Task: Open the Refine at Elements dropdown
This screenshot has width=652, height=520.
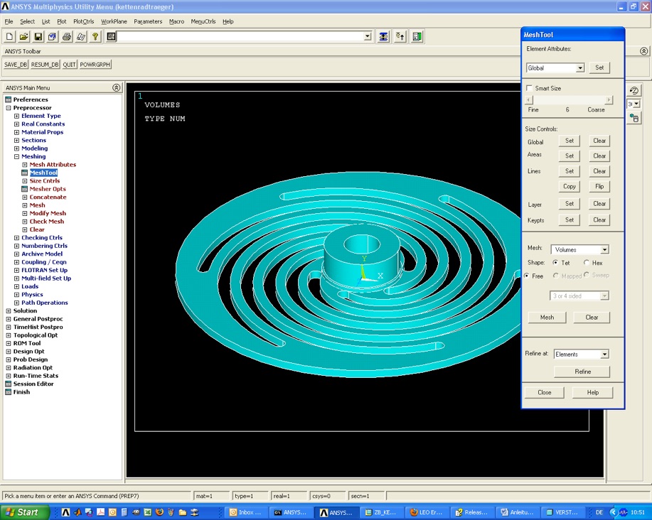Action: coord(604,354)
